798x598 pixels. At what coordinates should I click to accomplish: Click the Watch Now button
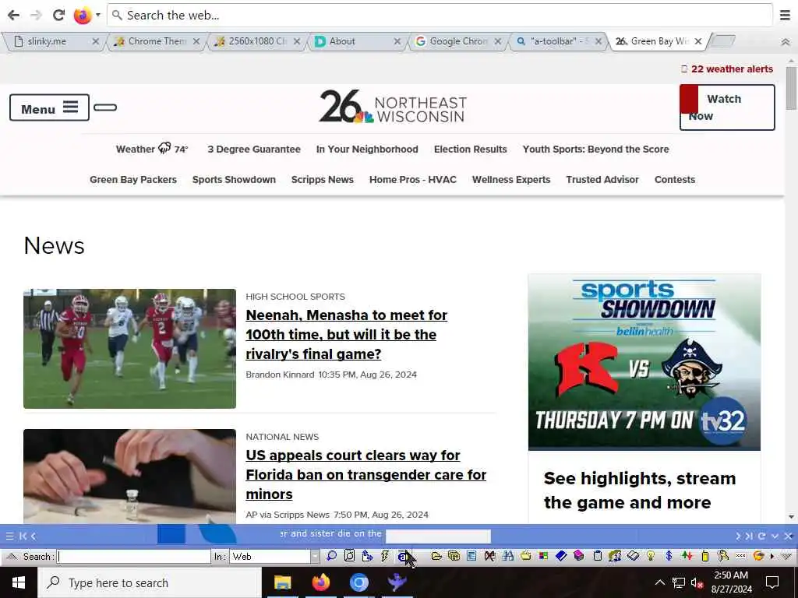coord(727,107)
